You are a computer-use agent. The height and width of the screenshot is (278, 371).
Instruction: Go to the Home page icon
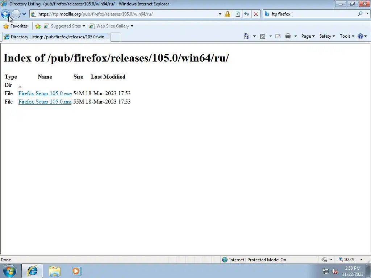point(246,36)
